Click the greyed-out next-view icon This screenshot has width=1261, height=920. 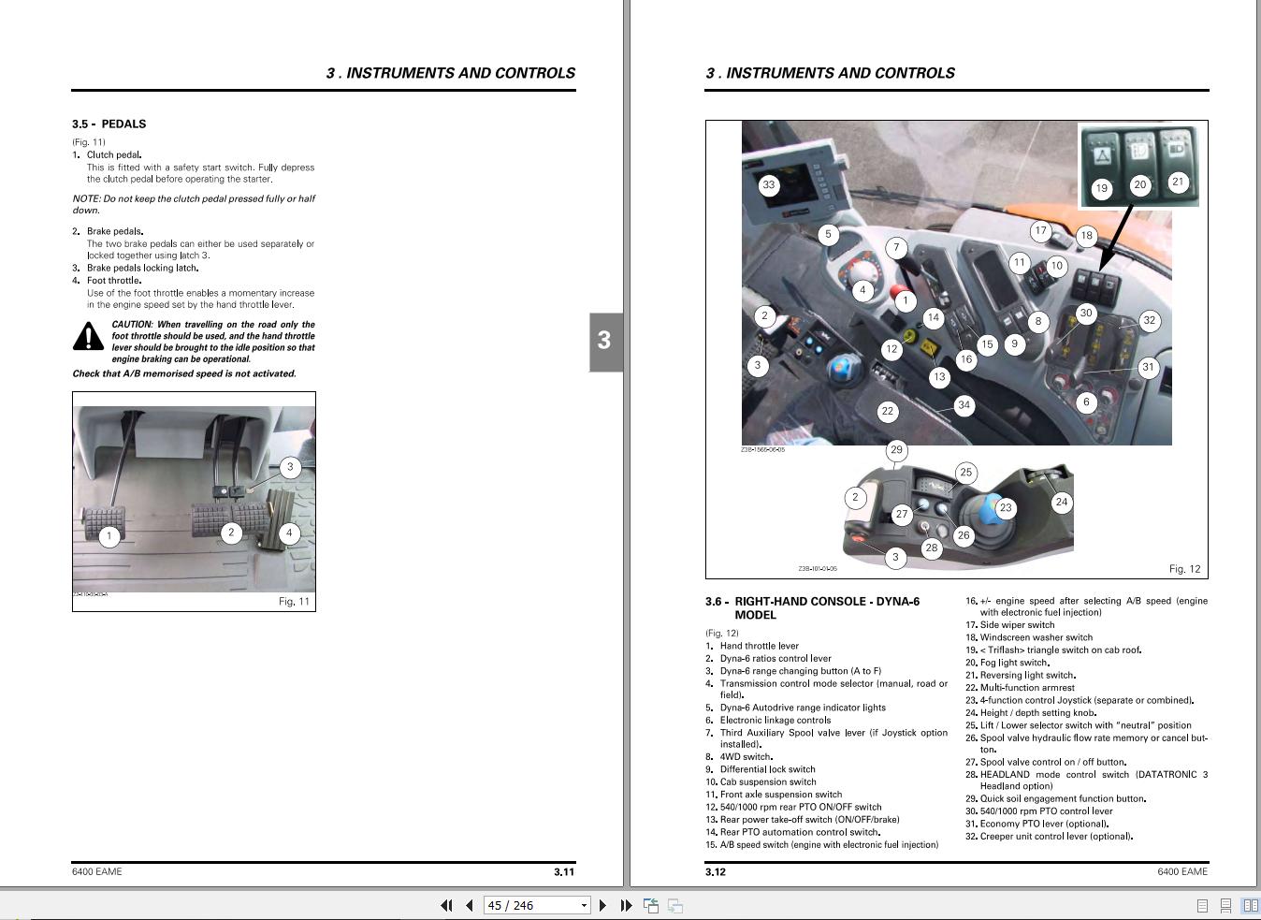click(675, 905)
